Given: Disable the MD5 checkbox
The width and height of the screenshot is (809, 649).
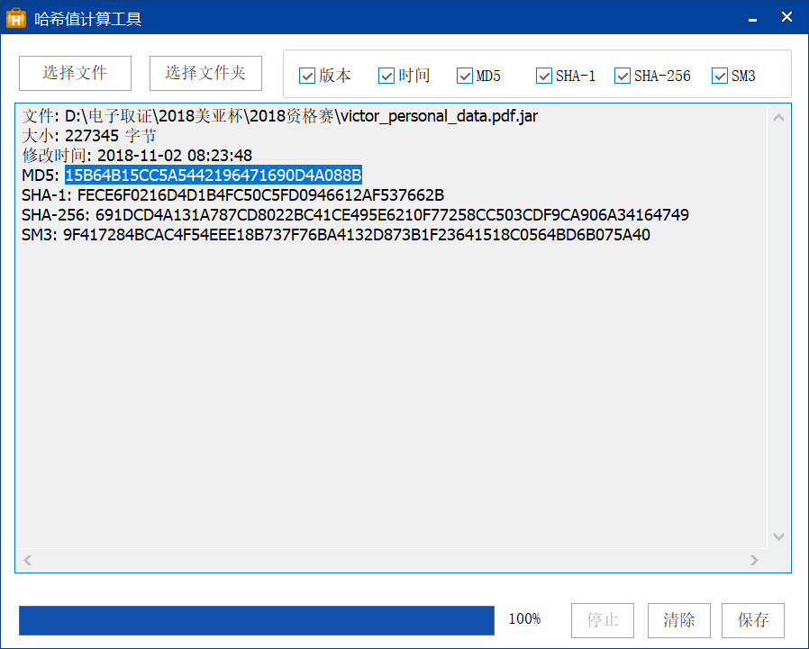Looking at the screenshot, I should (465, 76).
